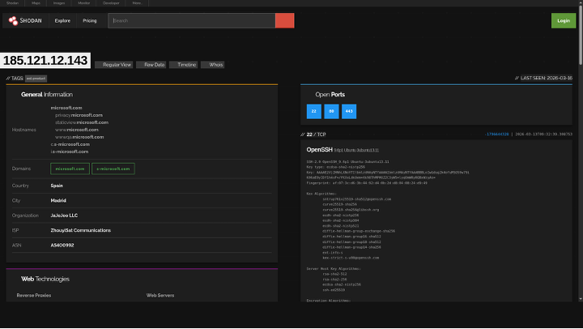Image resolution: width=583 pixels, height=329 pixels.
Task: Open the Regular View tab
Action: click(x=113, y=64)
